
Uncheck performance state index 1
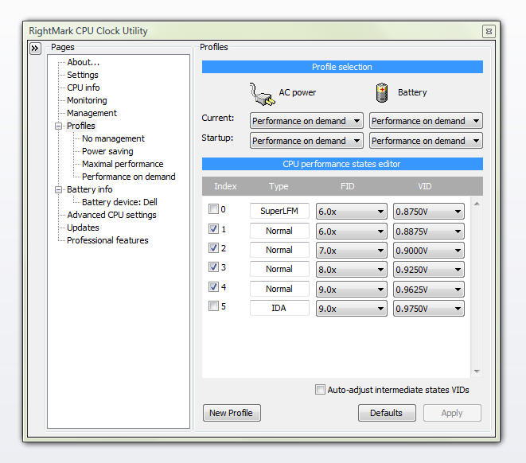(x=213, y=228)
